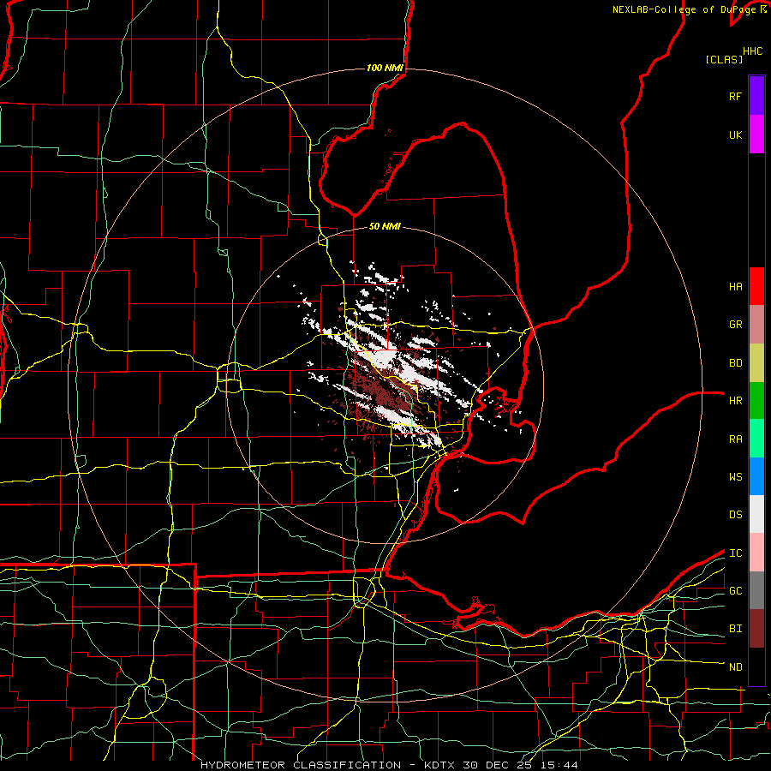771x771 pixels.
Task: Click the UK magenta legend swatch
Action: [756, 134]
